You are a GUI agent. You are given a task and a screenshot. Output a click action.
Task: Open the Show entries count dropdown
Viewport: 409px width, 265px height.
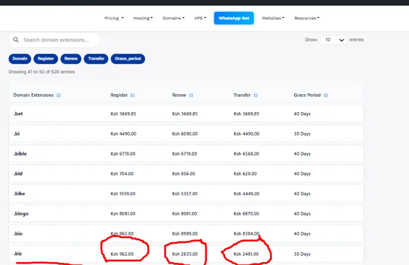click(333, 40)
